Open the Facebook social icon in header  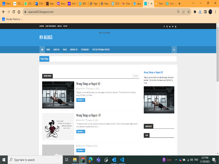[164, 26]
